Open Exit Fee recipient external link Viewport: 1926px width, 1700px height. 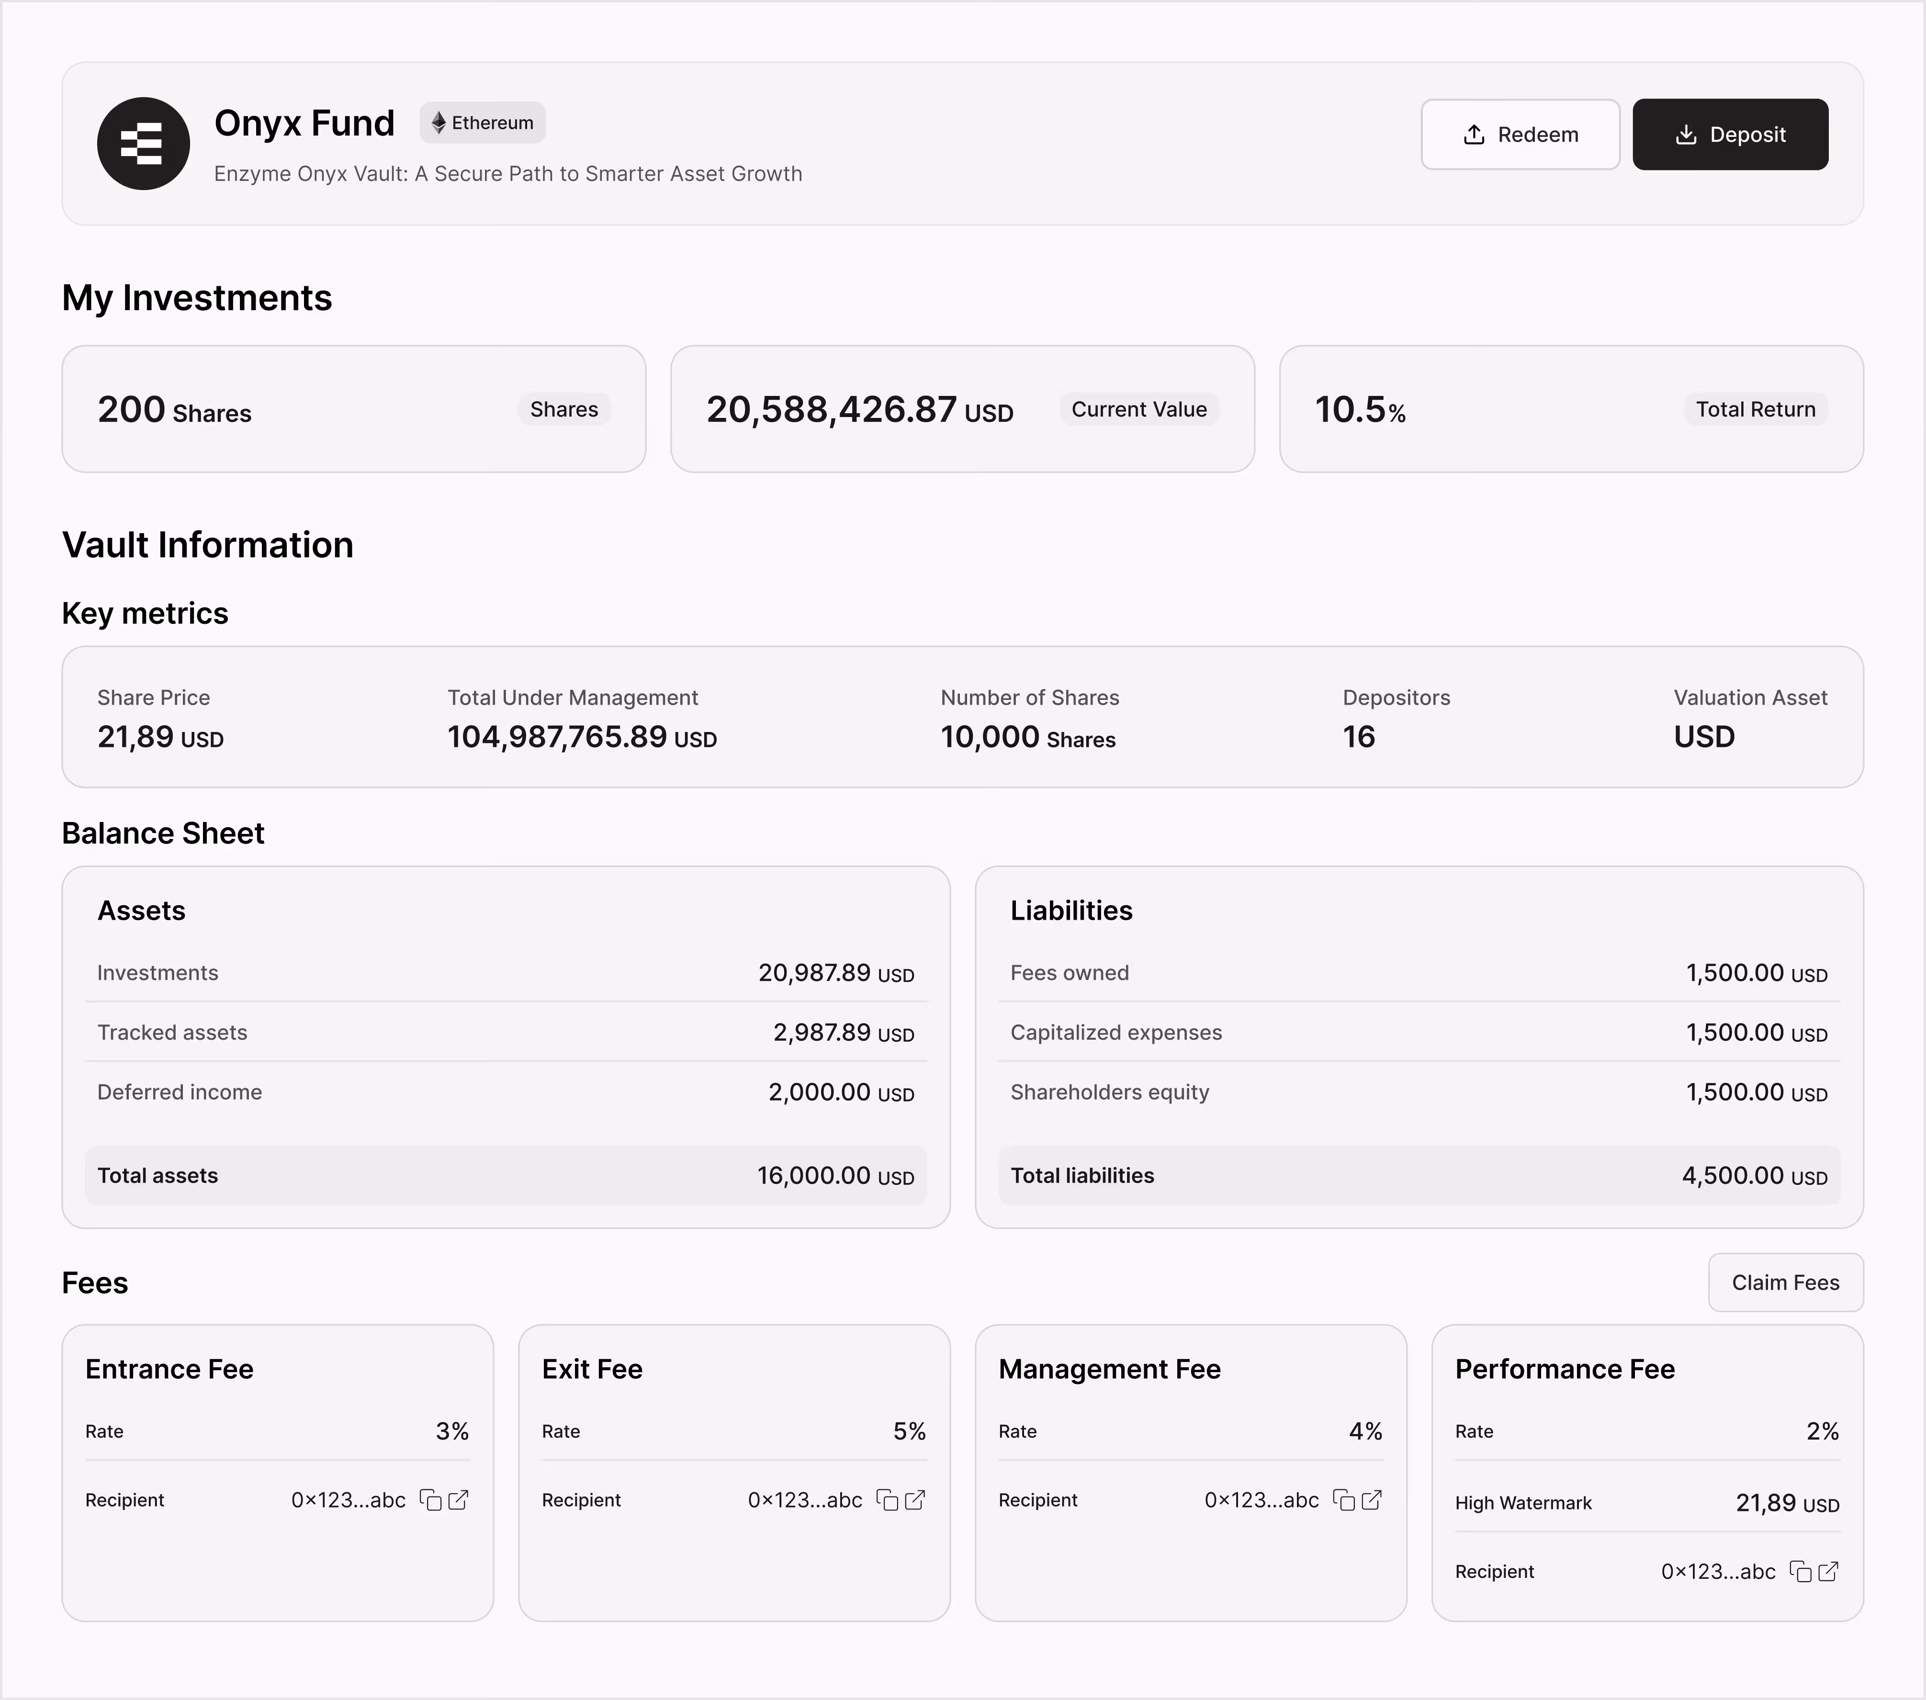(x=915, y=1500)
